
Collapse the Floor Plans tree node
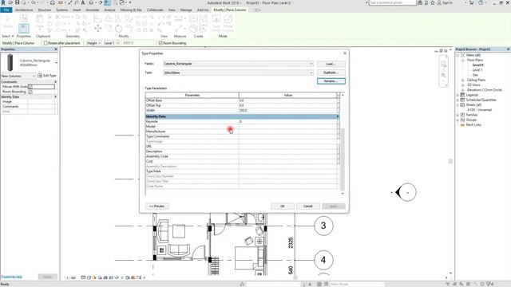[462, 61]
